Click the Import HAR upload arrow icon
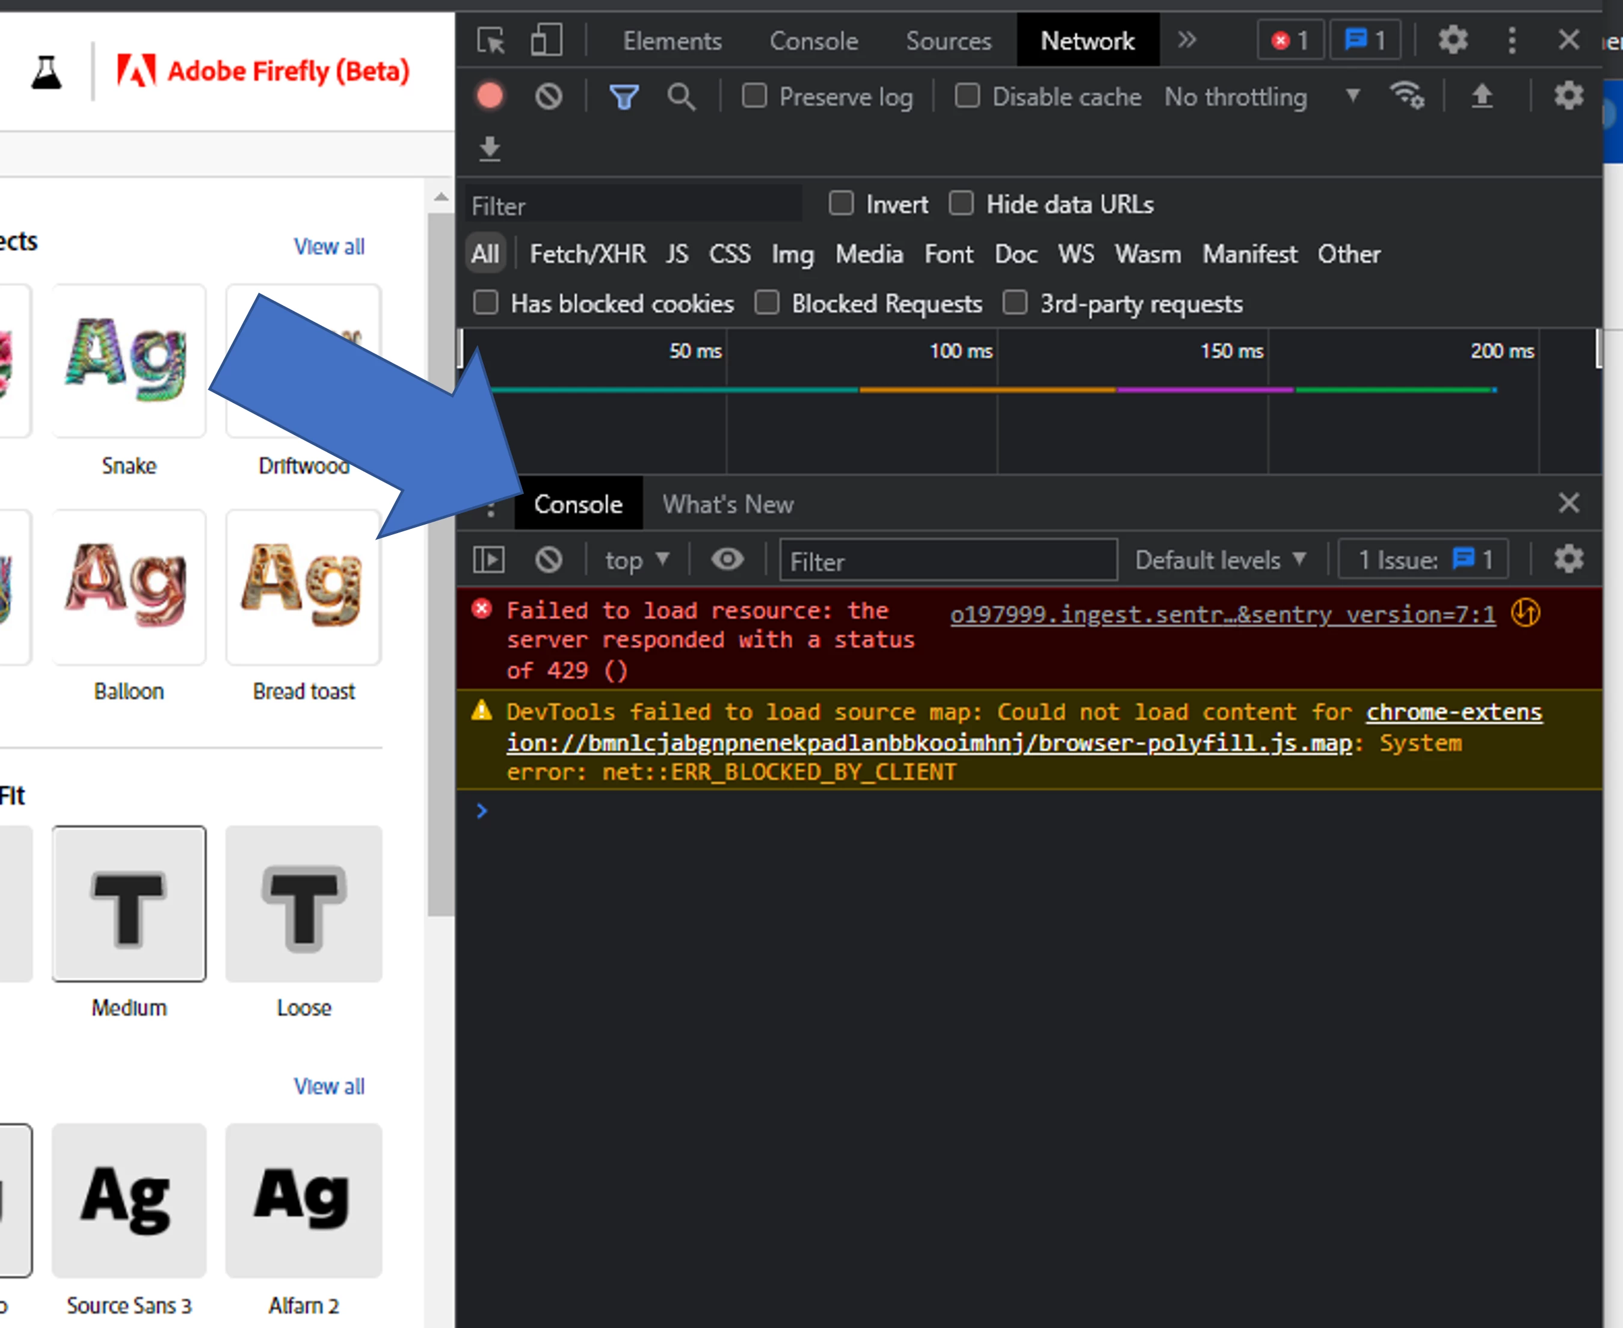1623x1328 pixels. point(1482,96)
